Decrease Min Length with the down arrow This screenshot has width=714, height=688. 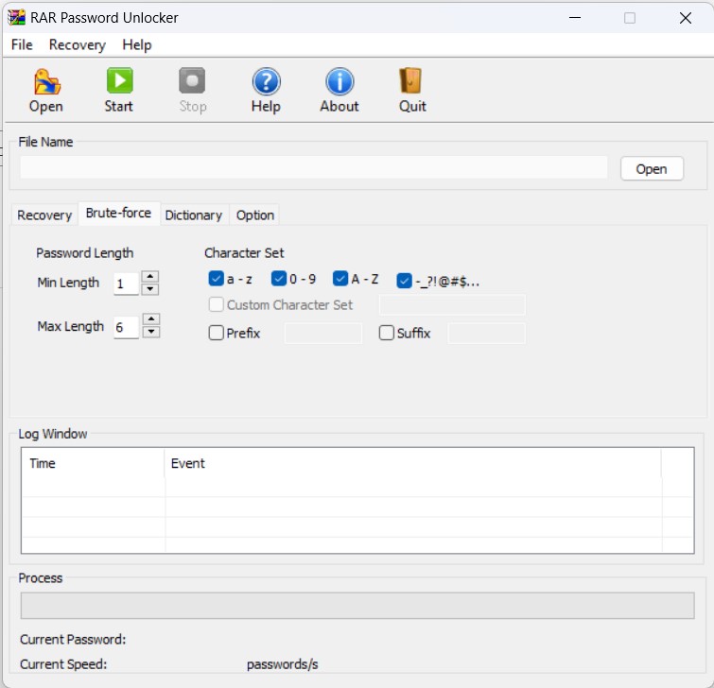(x=149, y=289)
